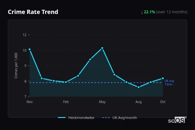
Task: Click the y-axis label 7
Action: pos(25,97)
